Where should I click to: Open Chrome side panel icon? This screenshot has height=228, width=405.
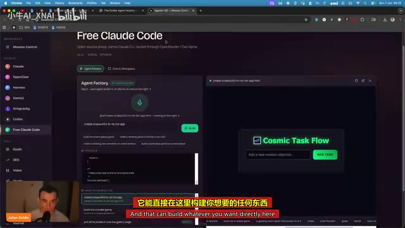point(373,20)
